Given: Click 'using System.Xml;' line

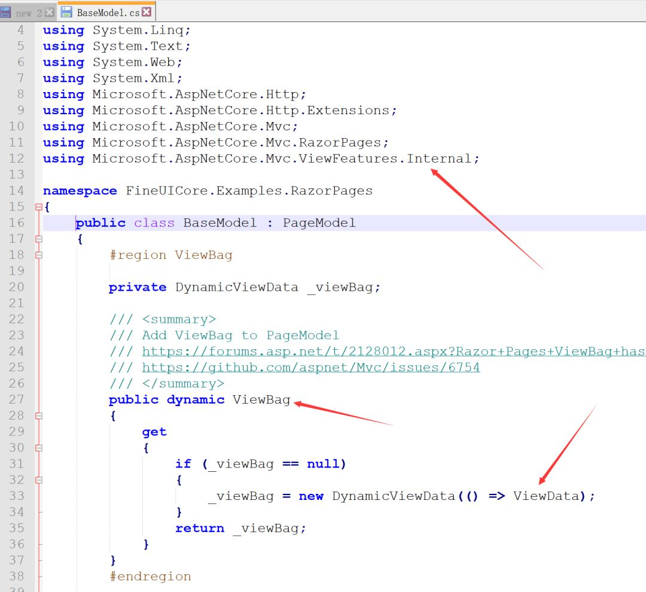Looking at the screenshot, I should 112,78.
